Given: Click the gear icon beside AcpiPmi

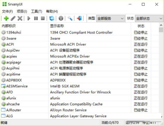Looking at the screenshot, I should click(4, 68).
